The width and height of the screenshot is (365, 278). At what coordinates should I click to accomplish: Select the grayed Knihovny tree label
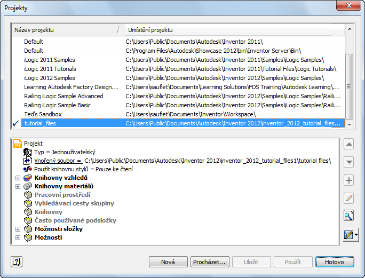click(x=49, y=212)
